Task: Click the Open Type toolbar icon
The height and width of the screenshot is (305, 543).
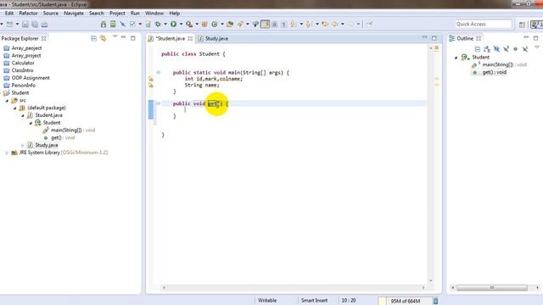Action: (230, 24)
